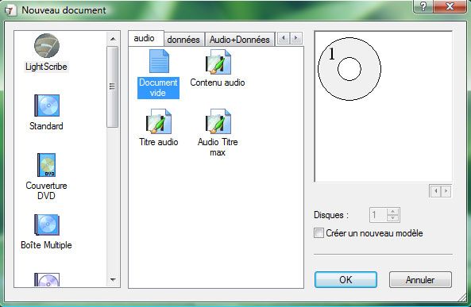Pick the Audio Titre max template icon

point(218,121)
